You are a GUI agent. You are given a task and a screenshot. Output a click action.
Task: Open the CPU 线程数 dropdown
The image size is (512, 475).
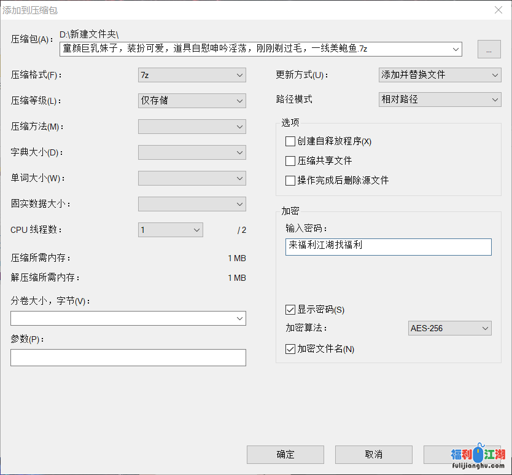point(170,230)
